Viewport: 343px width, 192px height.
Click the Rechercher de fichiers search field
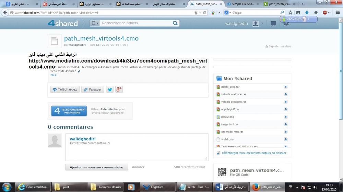pos(135,23)
